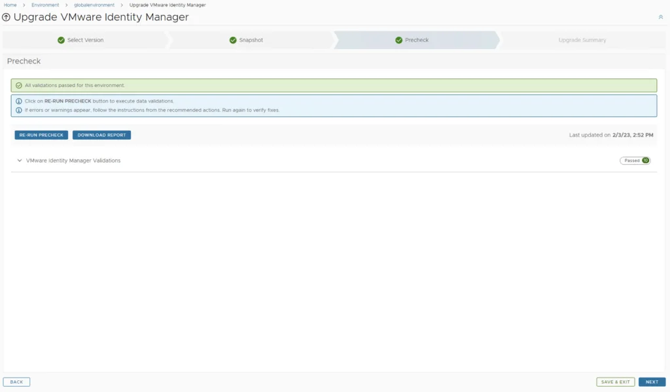Click the Passed 10 status badge
This screenshot has width=670, height=392.
pos(635,160)
